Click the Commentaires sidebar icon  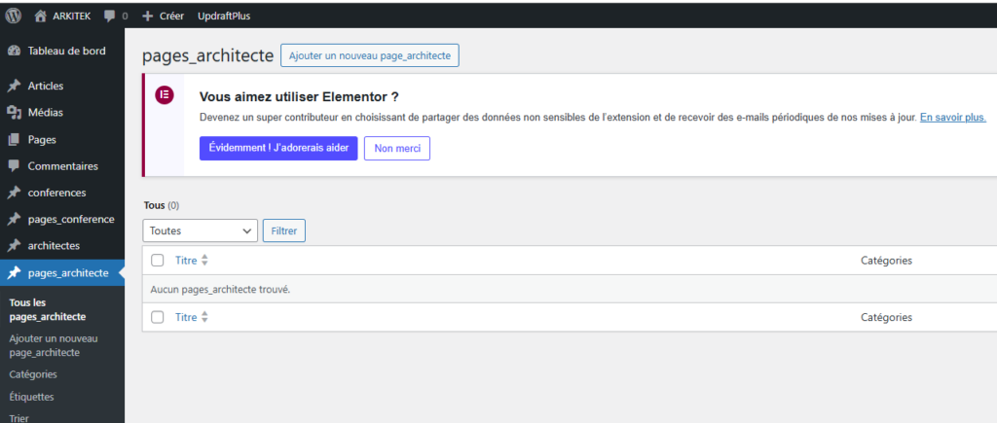click(x=14, y=166)
